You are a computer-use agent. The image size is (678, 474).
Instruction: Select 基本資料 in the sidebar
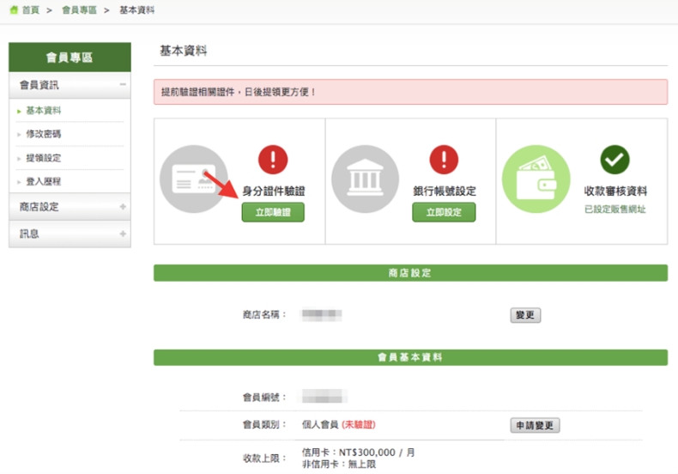[x=44, y=111]
